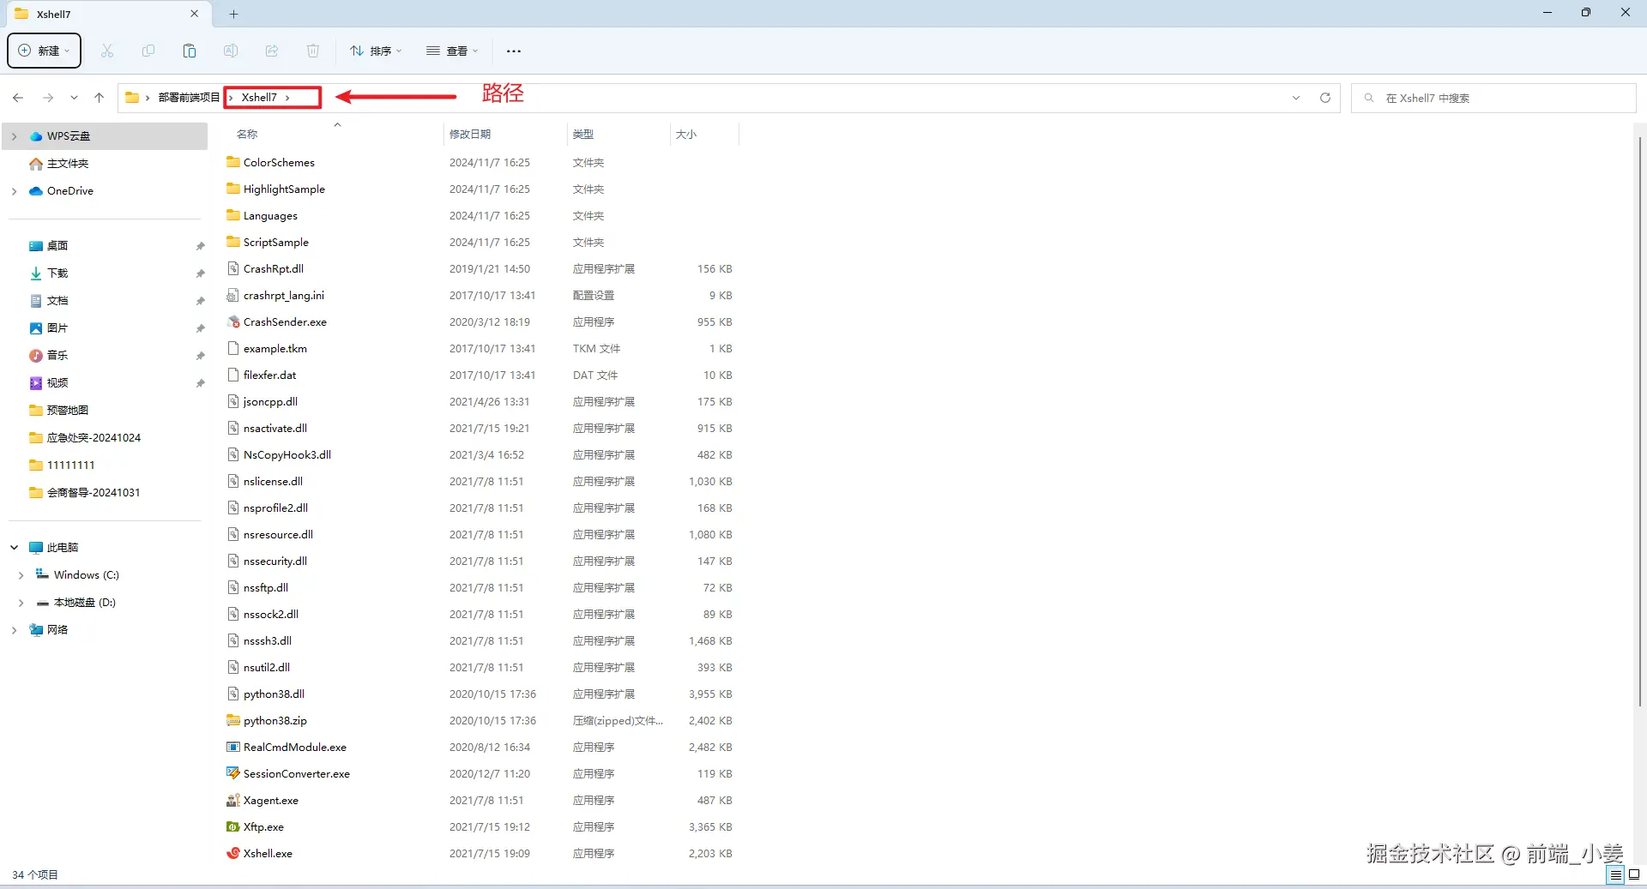Click the Paste clipboard icon
This screenshot has height=889, width=1647.
[190, 51]
